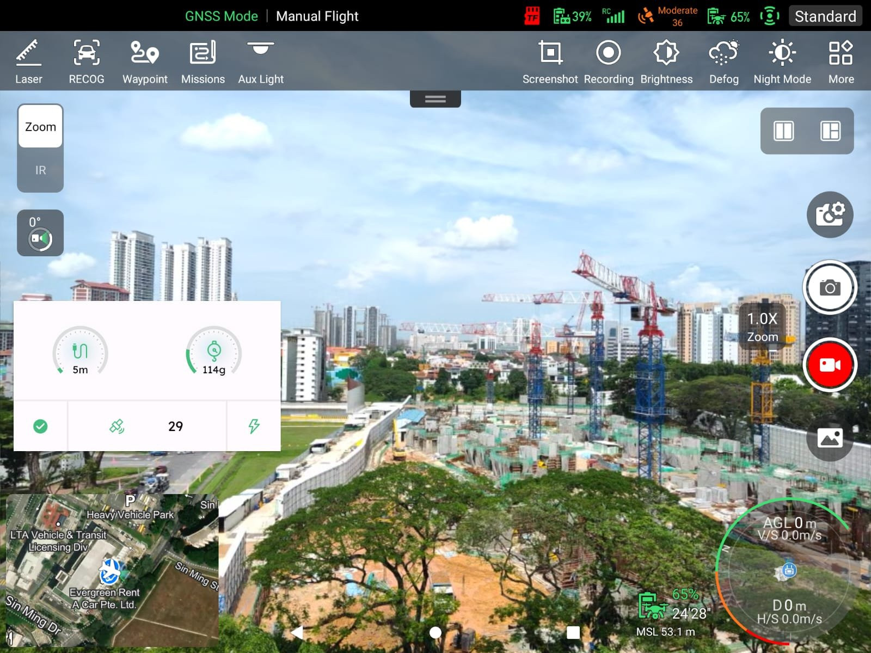Open obstacle sensing status icon
This screenshot has width=871, height=653.
769,16
